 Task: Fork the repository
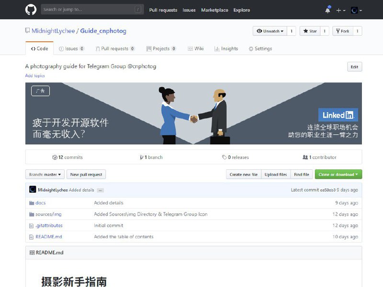[343, 31]
